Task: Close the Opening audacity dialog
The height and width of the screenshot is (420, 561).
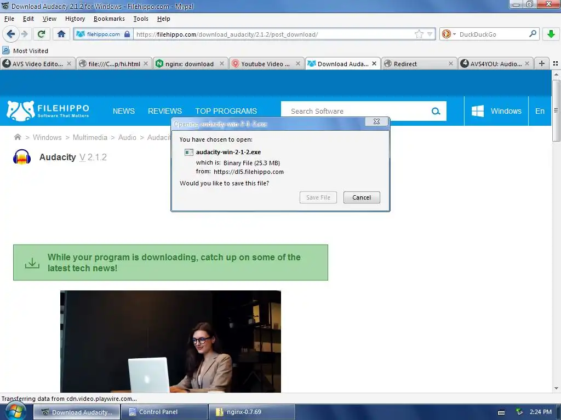Action: (376, 121)
